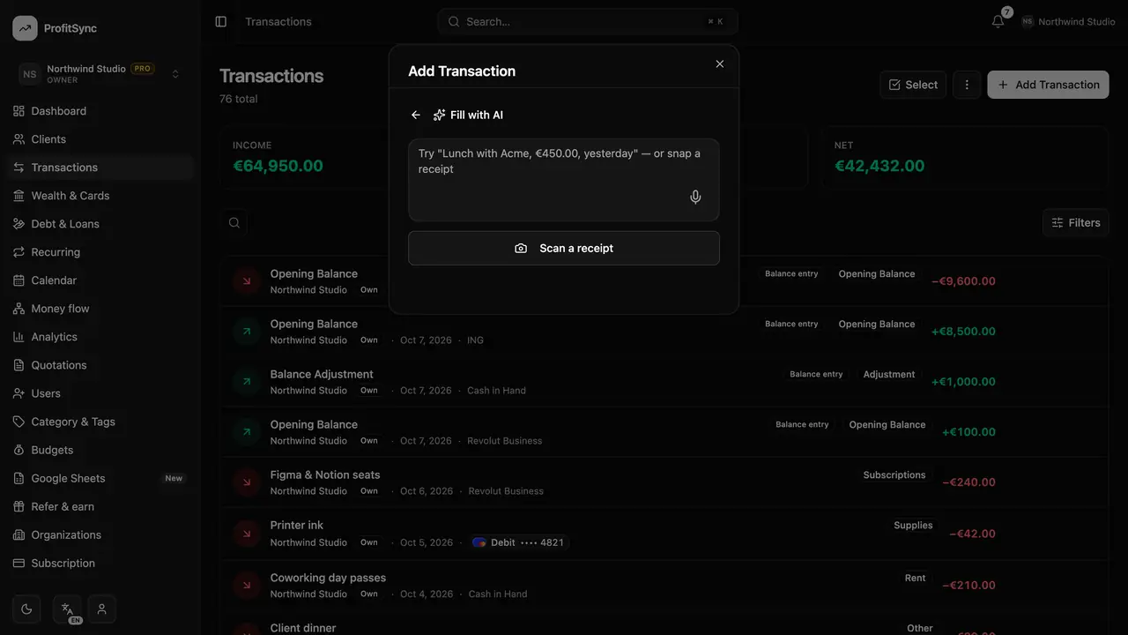Open Subscription in the sidebar

pyautogui.click(x=100, y=563)
